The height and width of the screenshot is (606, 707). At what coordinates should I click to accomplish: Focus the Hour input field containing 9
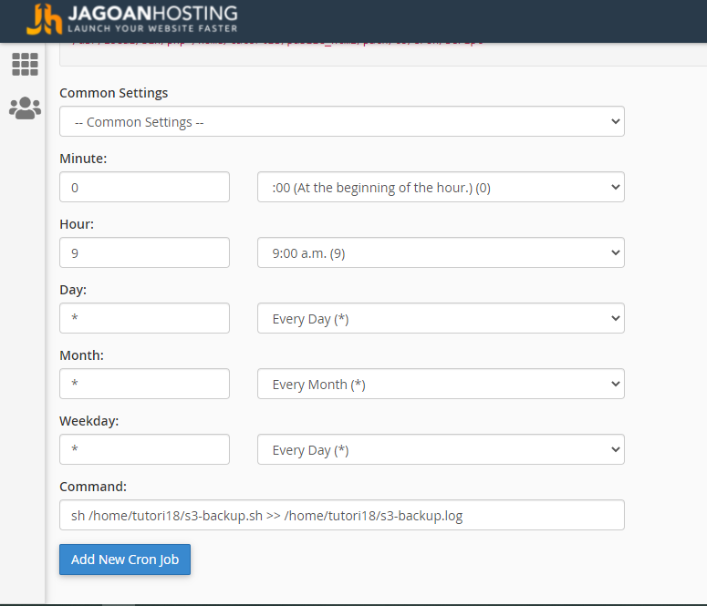click(144, 252)
